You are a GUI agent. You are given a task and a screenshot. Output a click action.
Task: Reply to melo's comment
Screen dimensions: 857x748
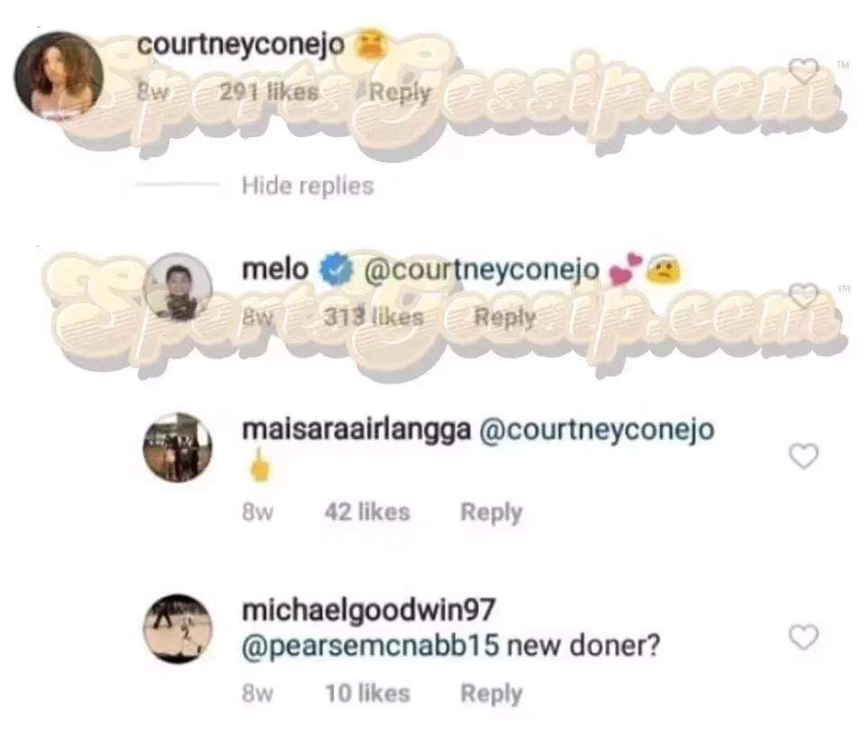(x=505, y=317)
